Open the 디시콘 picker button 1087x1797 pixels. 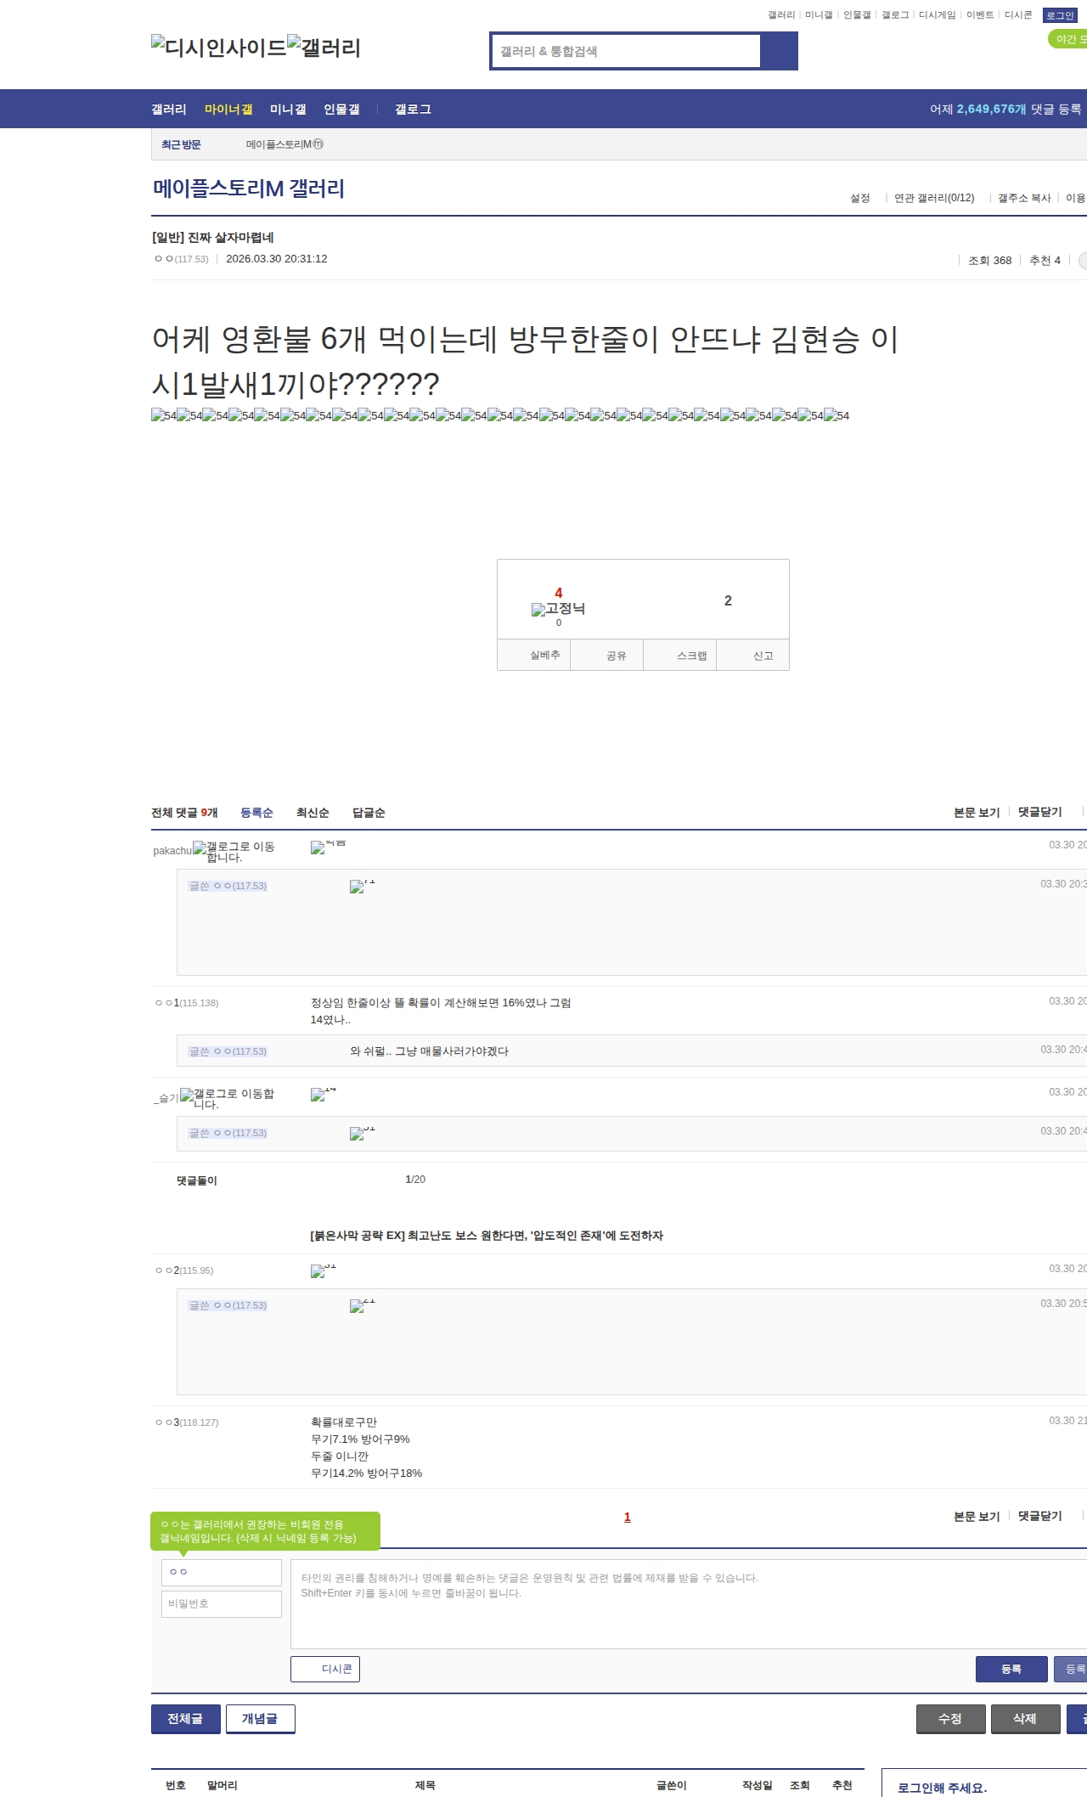325,1669
